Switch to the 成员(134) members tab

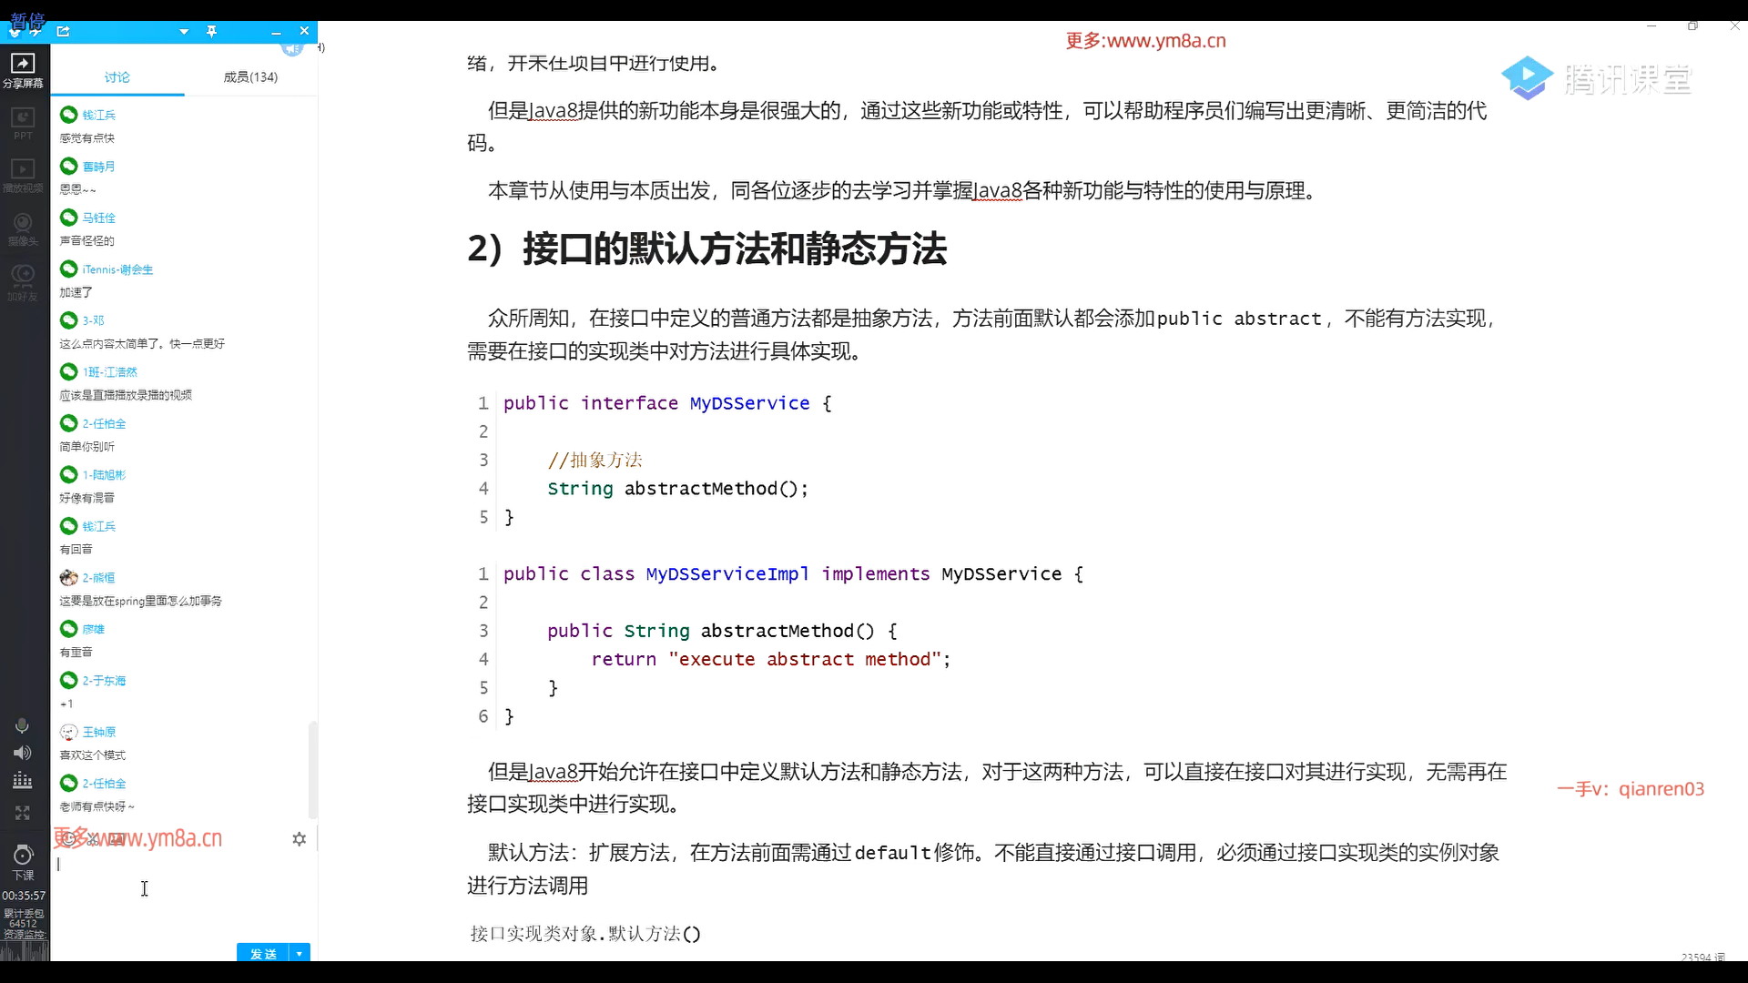[x=250, y=77]
